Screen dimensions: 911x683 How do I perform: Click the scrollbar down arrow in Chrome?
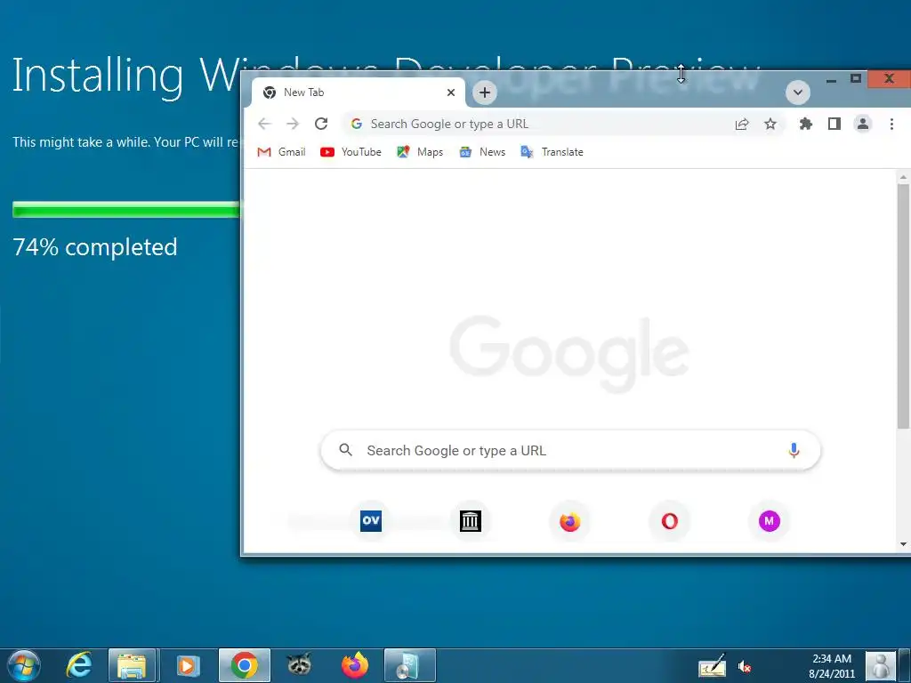[x=903, y=544]
